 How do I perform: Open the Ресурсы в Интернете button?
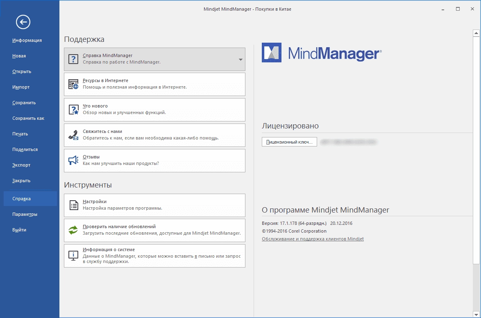tap(154, 84)
